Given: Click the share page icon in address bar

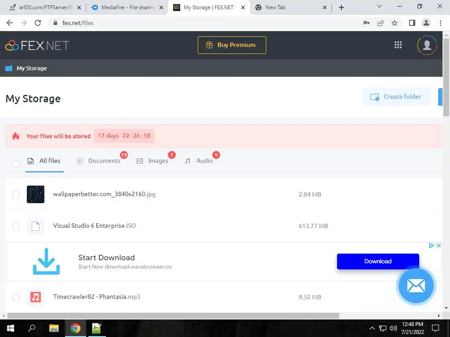Looking at the screenshot, I should point(381,23).
